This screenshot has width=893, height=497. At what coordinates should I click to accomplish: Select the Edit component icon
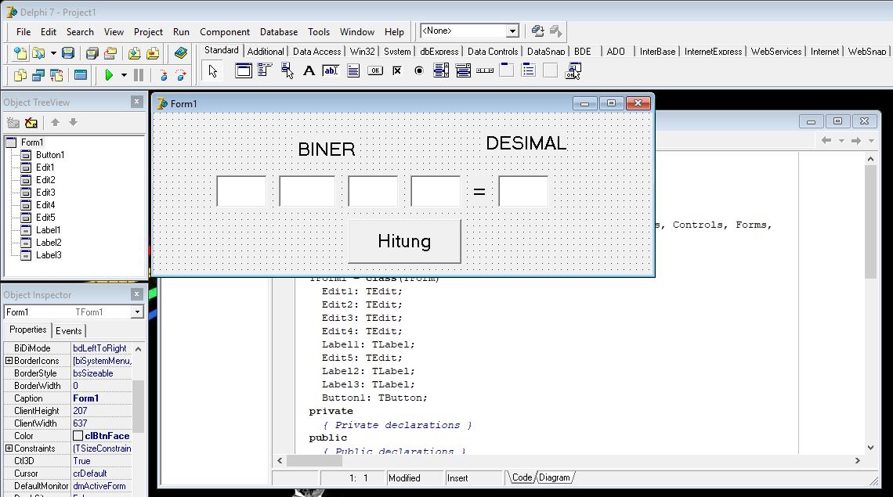(x=329, y=70)
